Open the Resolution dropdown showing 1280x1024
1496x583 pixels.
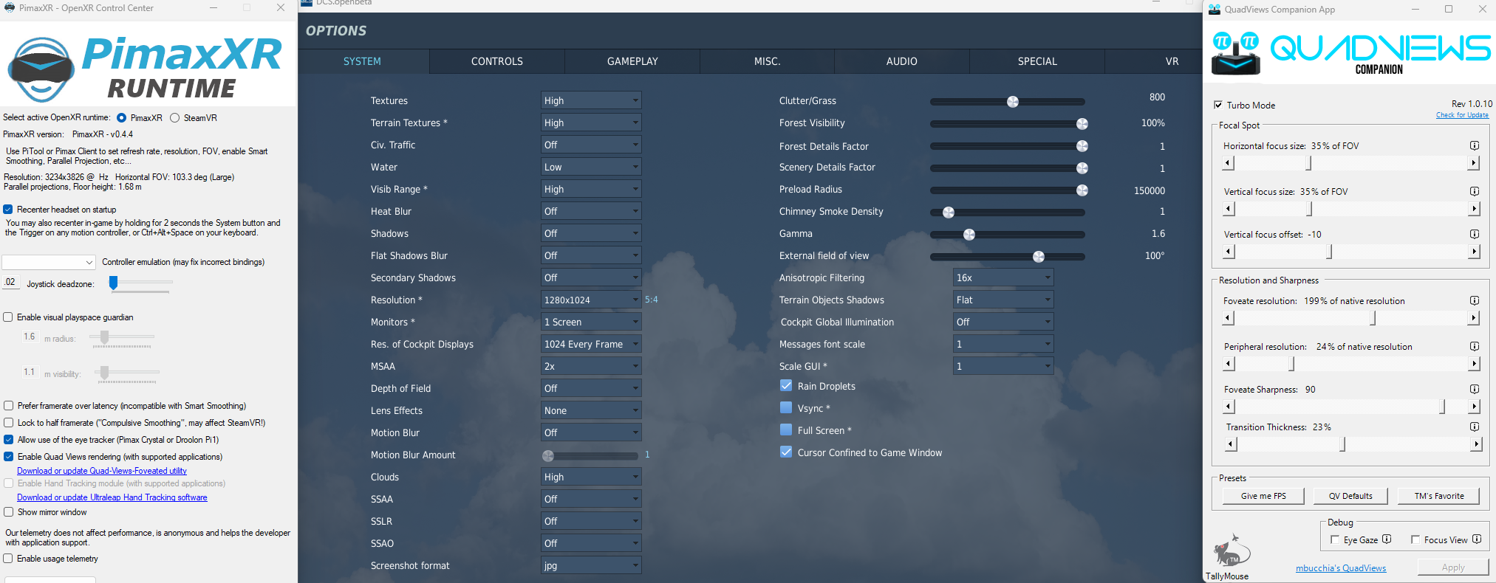pyautogui.click(x=591, y=300)
